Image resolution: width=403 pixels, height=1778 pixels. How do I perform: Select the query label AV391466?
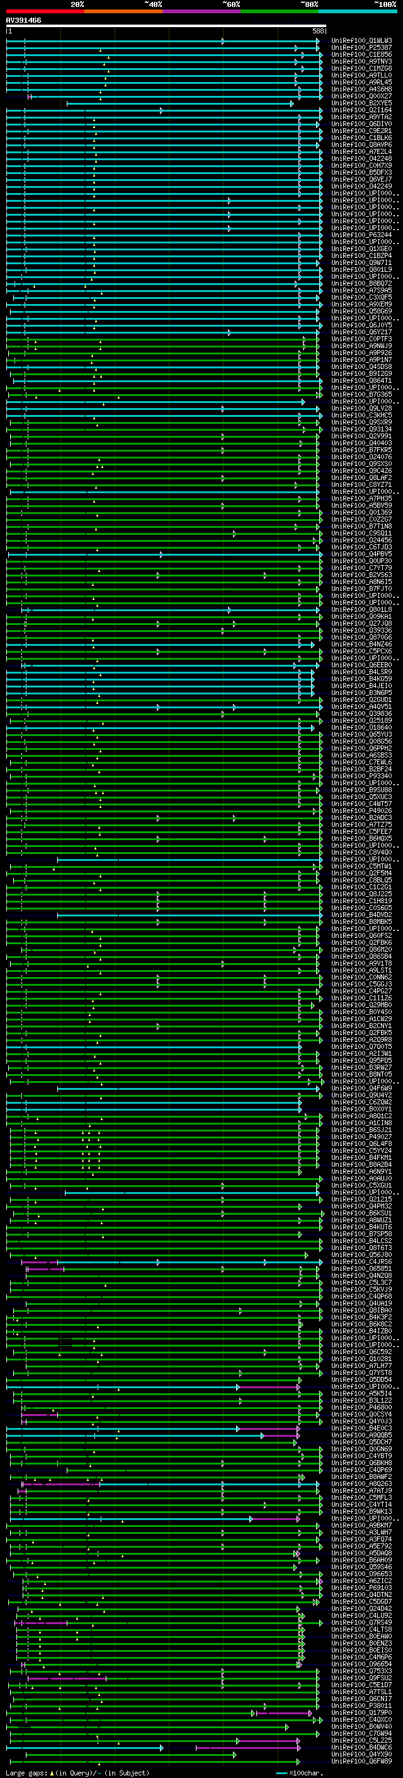pos(23,21)
